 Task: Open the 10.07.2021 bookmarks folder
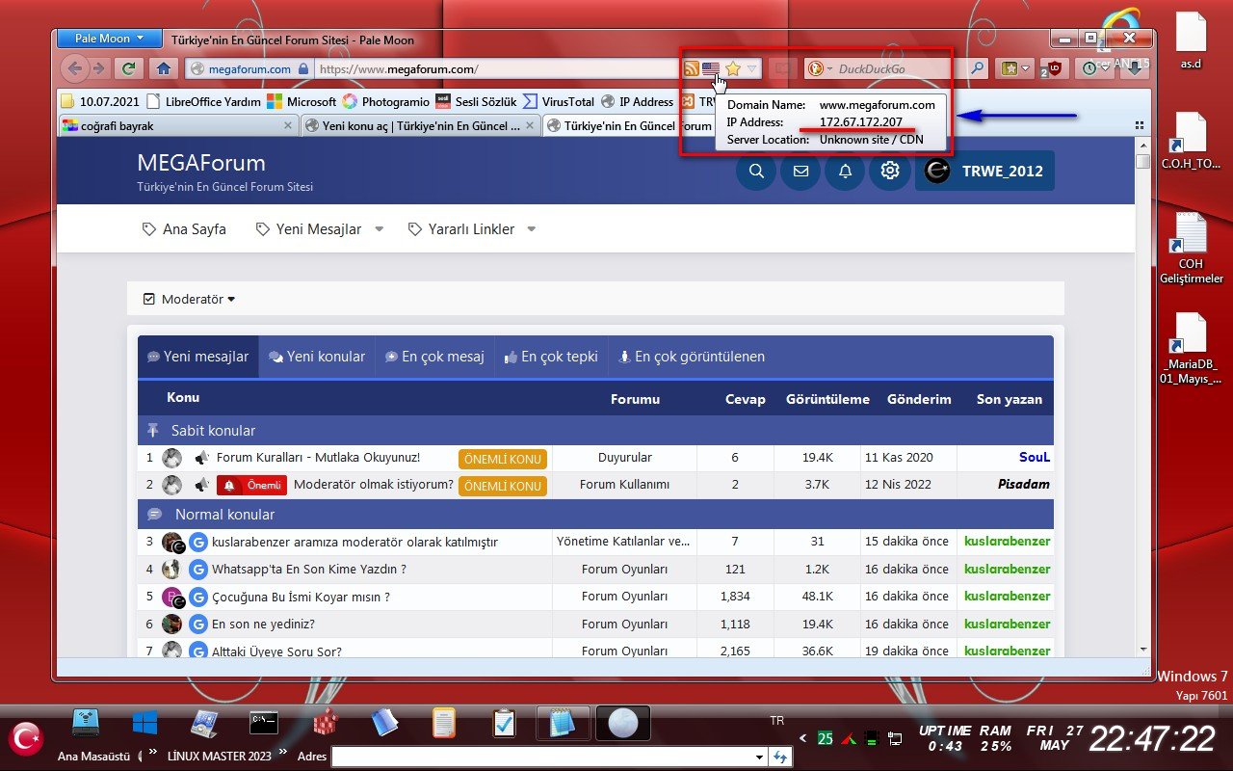coord(99,101)
